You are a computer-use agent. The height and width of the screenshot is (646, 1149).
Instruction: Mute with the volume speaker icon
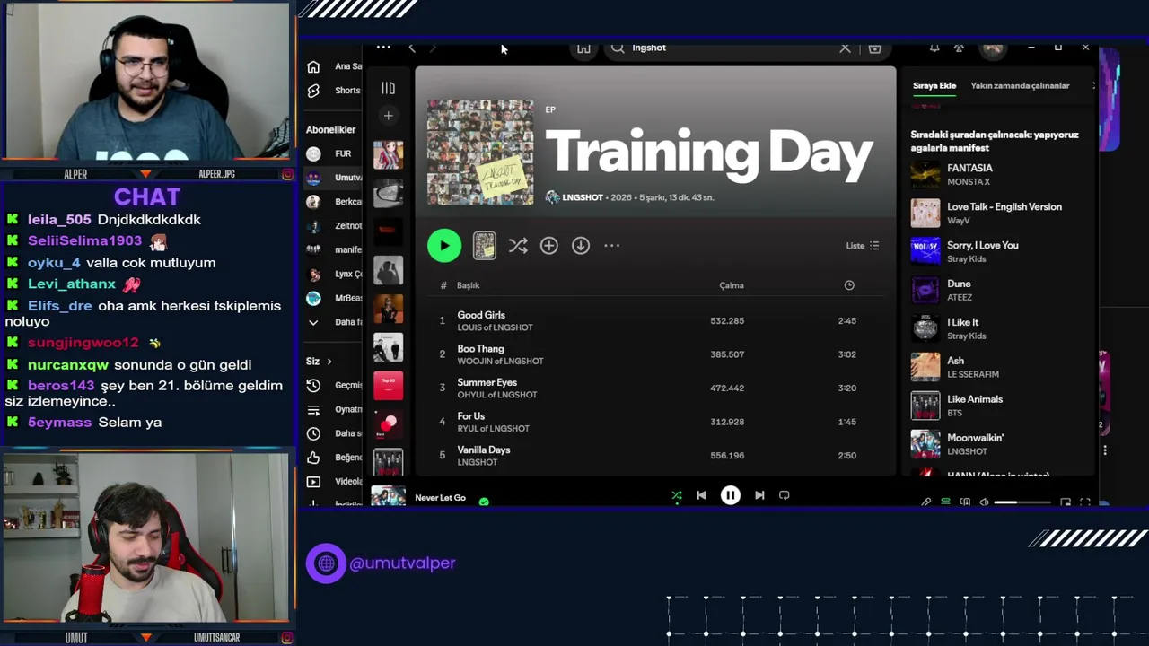click(985, 502)
